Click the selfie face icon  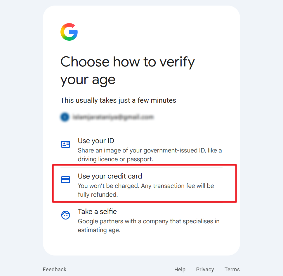[65, 215]
